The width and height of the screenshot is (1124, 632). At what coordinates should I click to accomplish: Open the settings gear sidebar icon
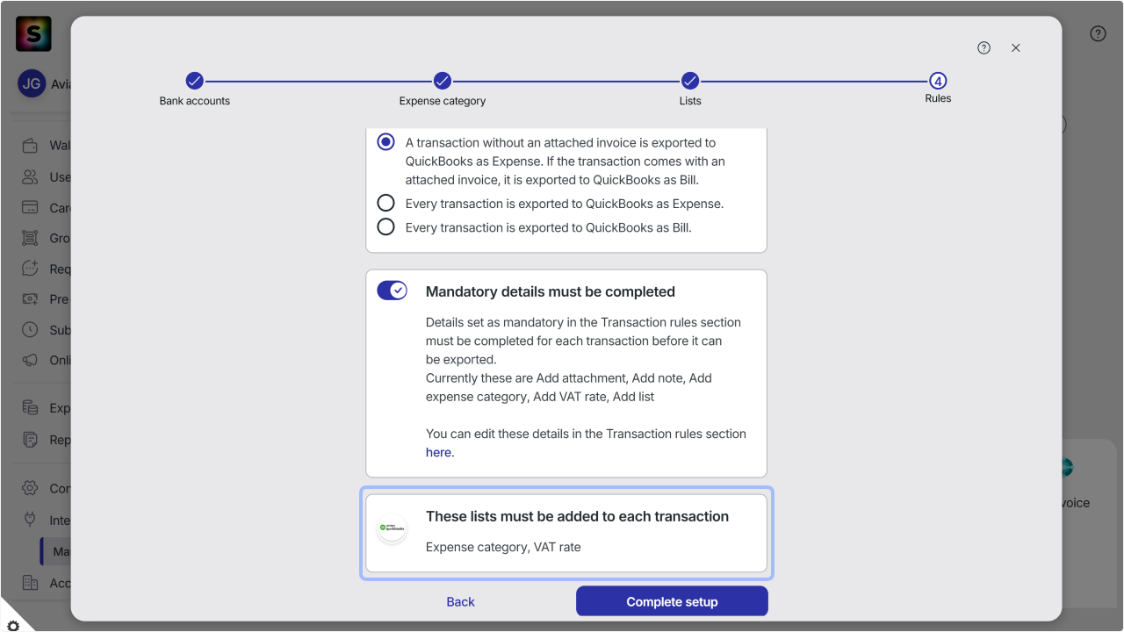[x=31, y=488]
